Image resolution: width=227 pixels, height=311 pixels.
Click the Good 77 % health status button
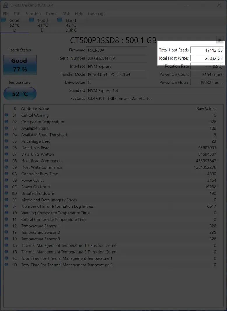[20, 65]
